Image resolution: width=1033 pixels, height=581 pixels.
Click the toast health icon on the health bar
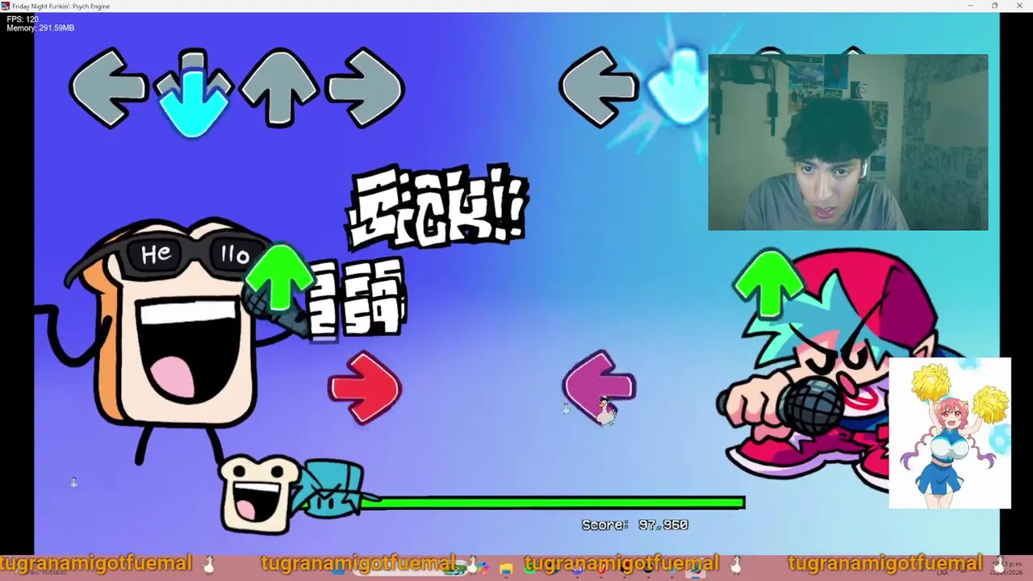coord(260,494)
